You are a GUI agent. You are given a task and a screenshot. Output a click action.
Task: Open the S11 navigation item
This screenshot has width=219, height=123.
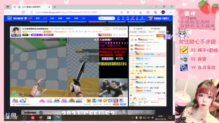pyautogui.click(x=83, y=18)
